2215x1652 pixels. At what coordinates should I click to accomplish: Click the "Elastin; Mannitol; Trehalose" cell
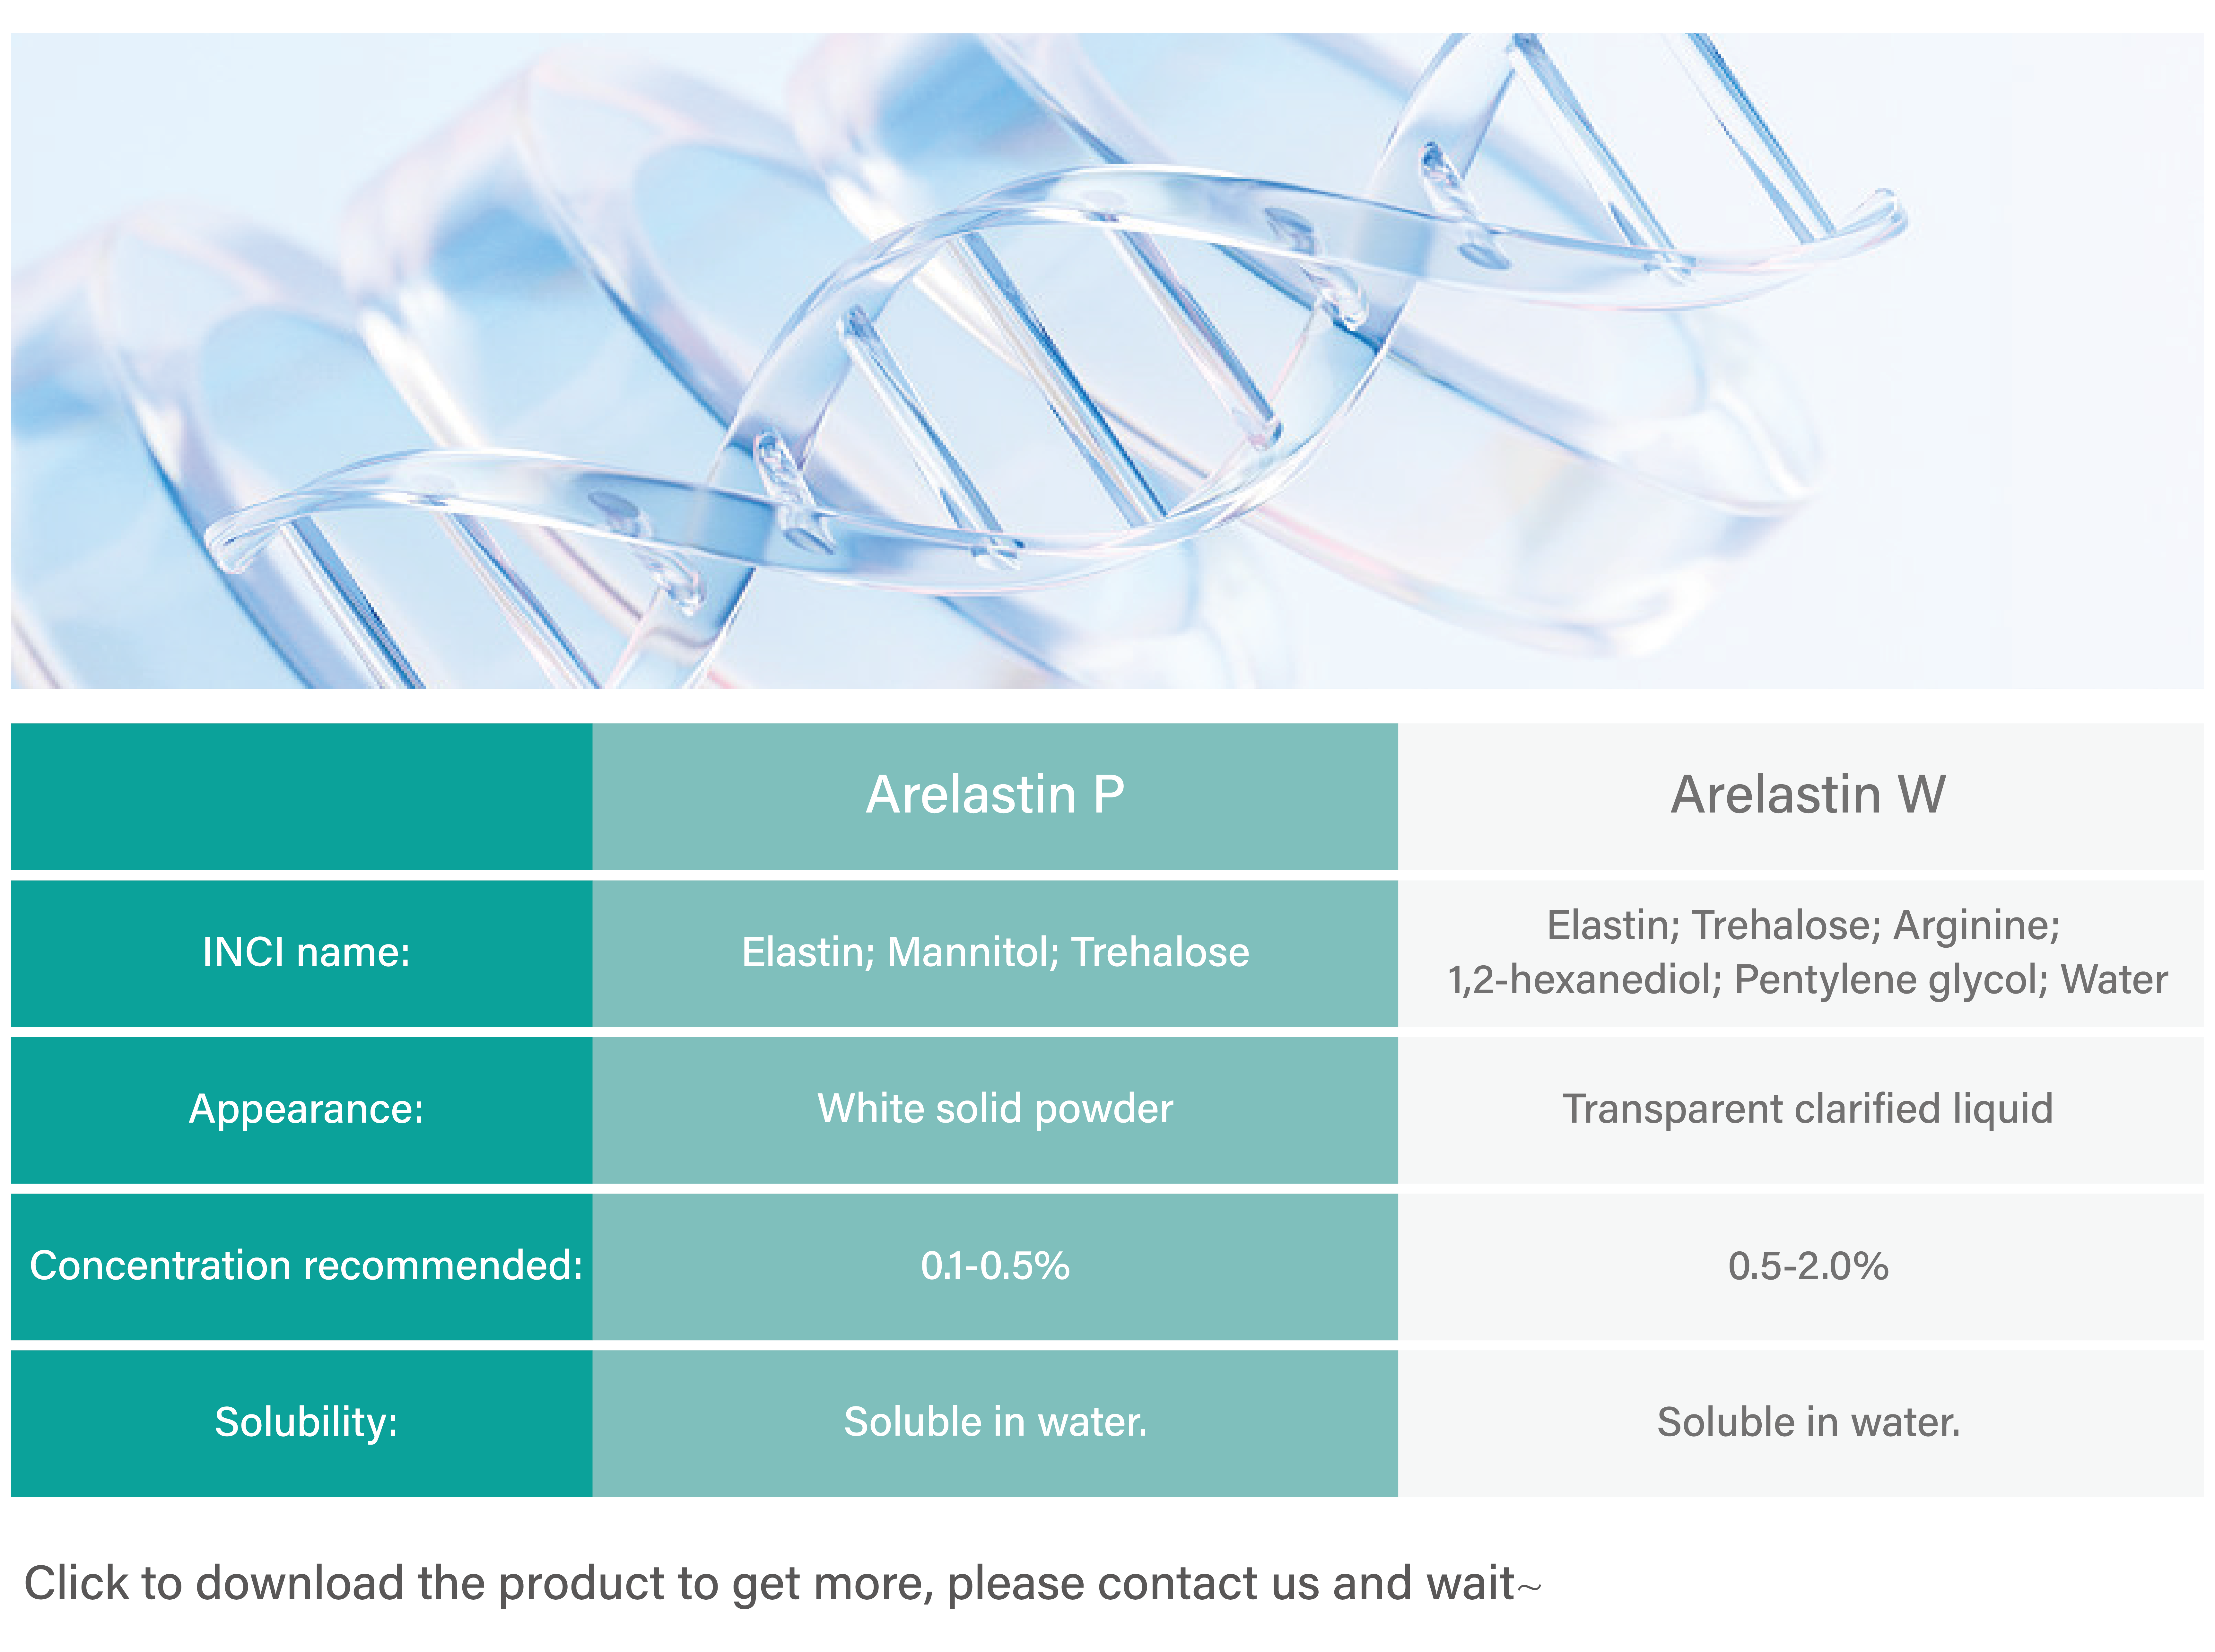[x=995, y=952]
